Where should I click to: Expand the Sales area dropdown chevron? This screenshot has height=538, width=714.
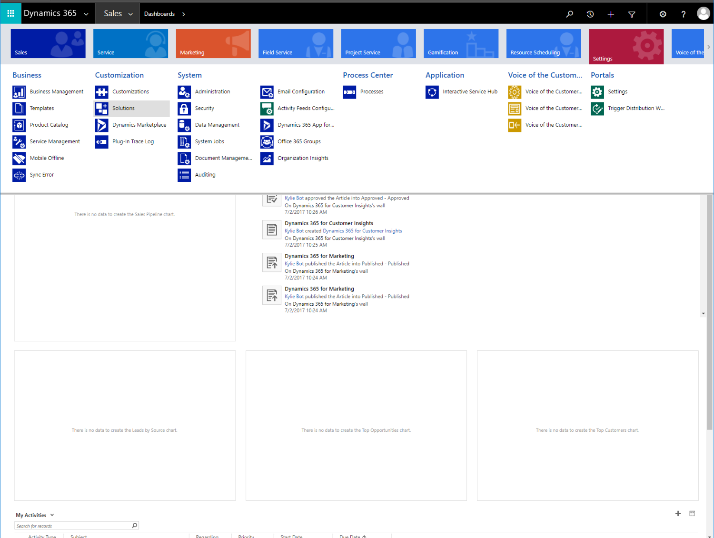click(130, 14)
